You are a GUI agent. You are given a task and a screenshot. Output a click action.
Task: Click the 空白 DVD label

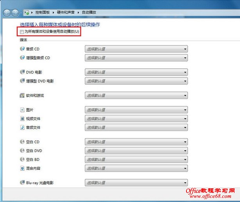click(34, 151)
